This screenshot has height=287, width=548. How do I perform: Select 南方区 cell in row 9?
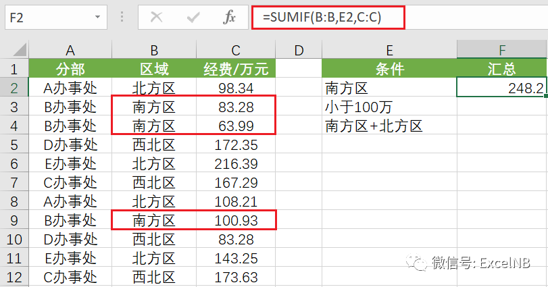click(x=154, y=220)
